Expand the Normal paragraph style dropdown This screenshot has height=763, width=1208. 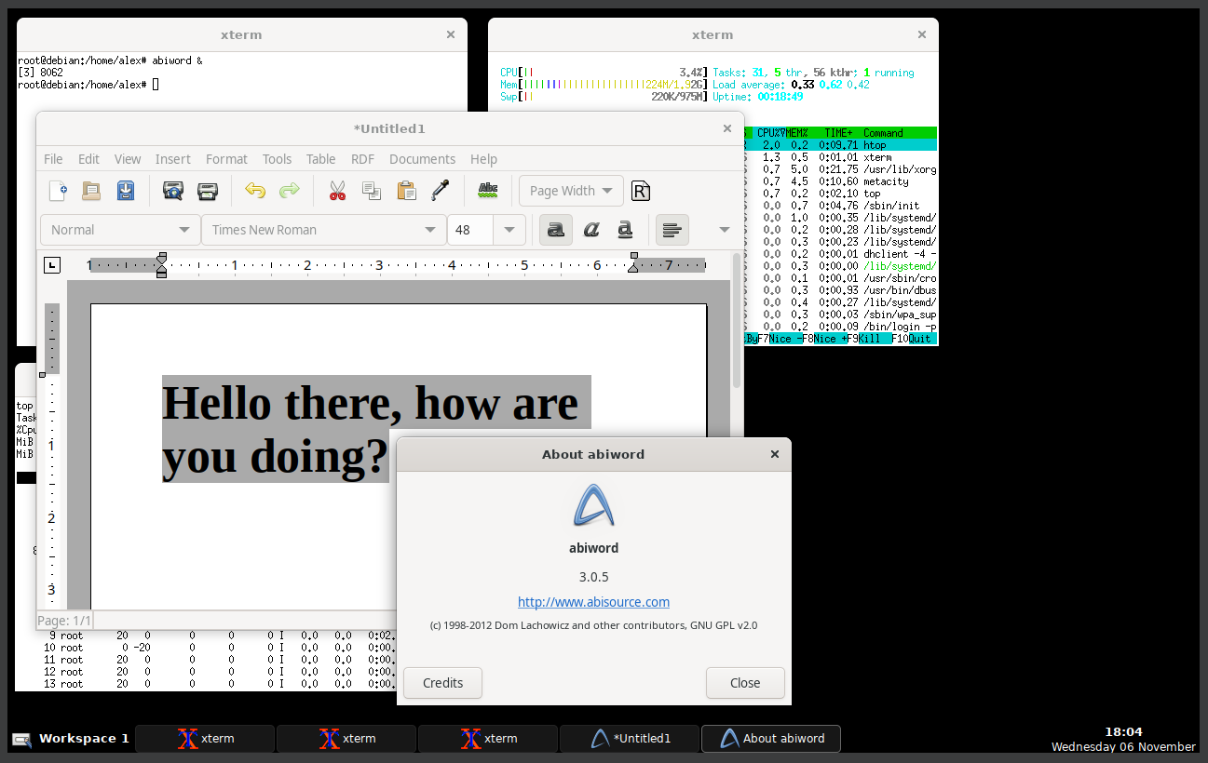point(119,229)
